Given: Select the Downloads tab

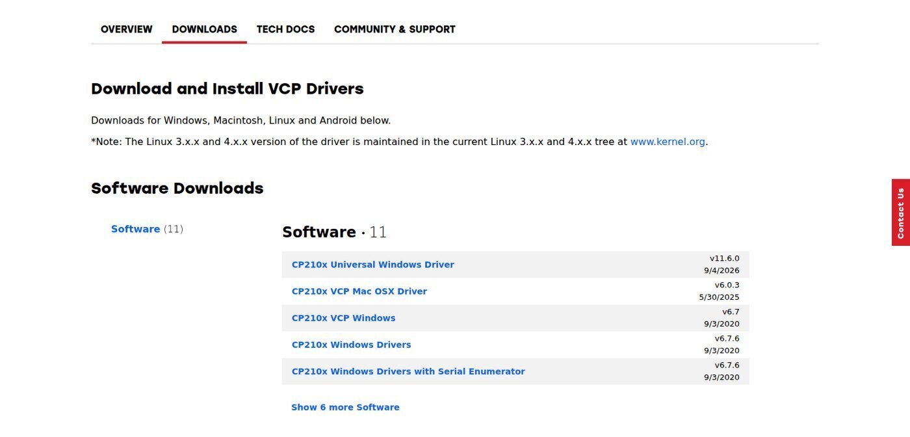Looking at the screenshot, I should pos(204,29).
